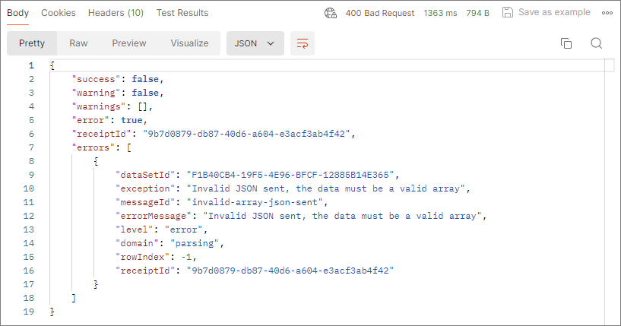Open search in the response body
This screenshot has width=621, height=326.
pyautogui.click(x=596, y=43)
